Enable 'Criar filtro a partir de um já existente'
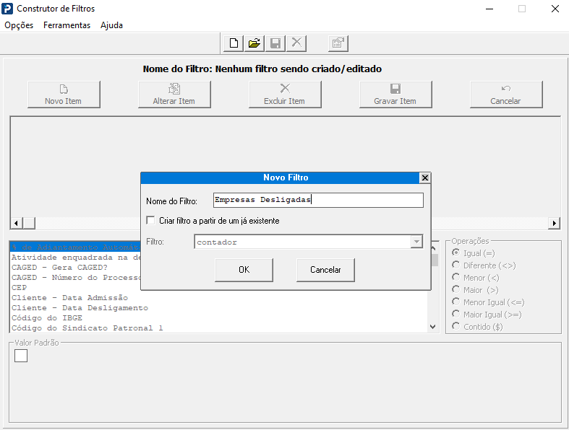 click(151, 221)
